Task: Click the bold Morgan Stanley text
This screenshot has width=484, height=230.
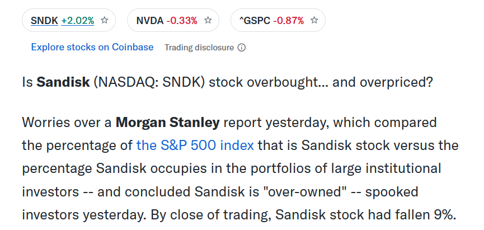Action: pyautogui.click(x=168, y=122)
